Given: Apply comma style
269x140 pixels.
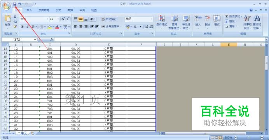Looking at the screenshot, I should [140, 27].
